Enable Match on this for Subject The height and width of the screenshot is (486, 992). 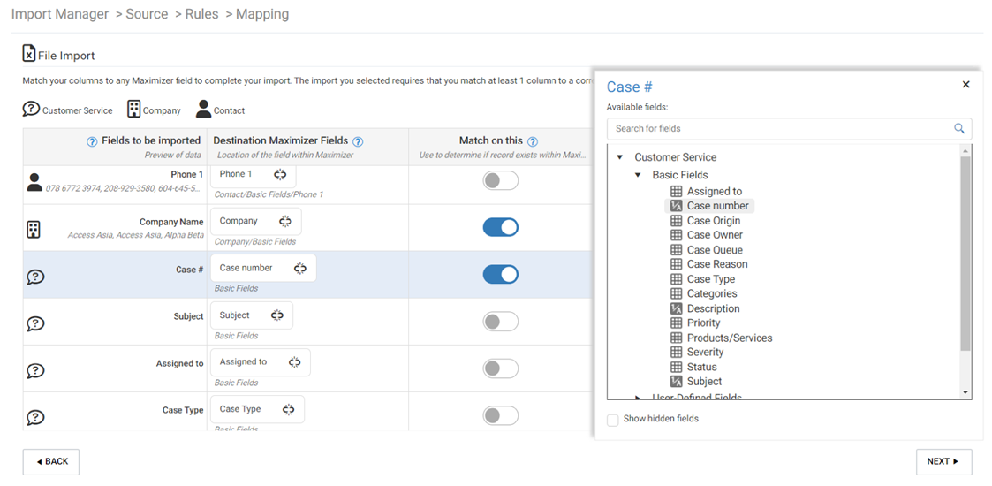501,322
